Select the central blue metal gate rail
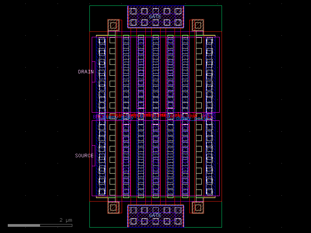This screenshot has height=233, width=311. [x=155, y=116]
